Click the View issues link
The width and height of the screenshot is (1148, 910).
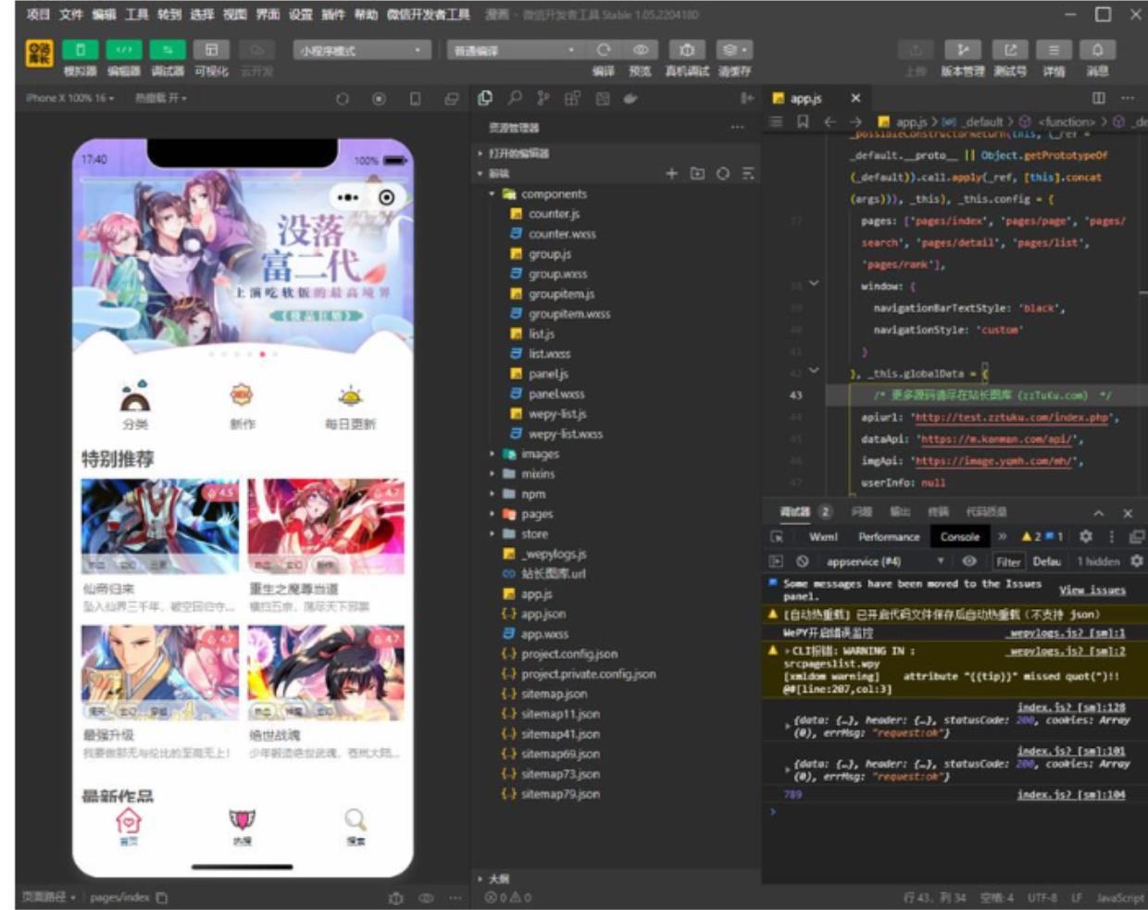click(x=1092, y=591)
